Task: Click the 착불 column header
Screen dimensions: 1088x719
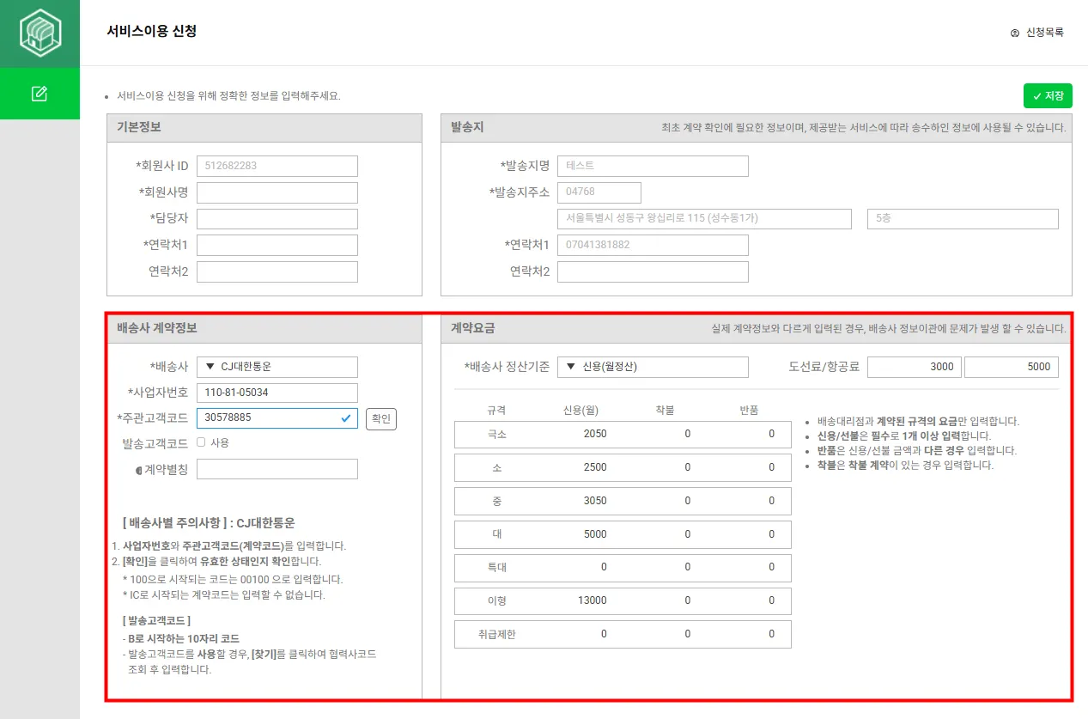Action: coord(664,410)
